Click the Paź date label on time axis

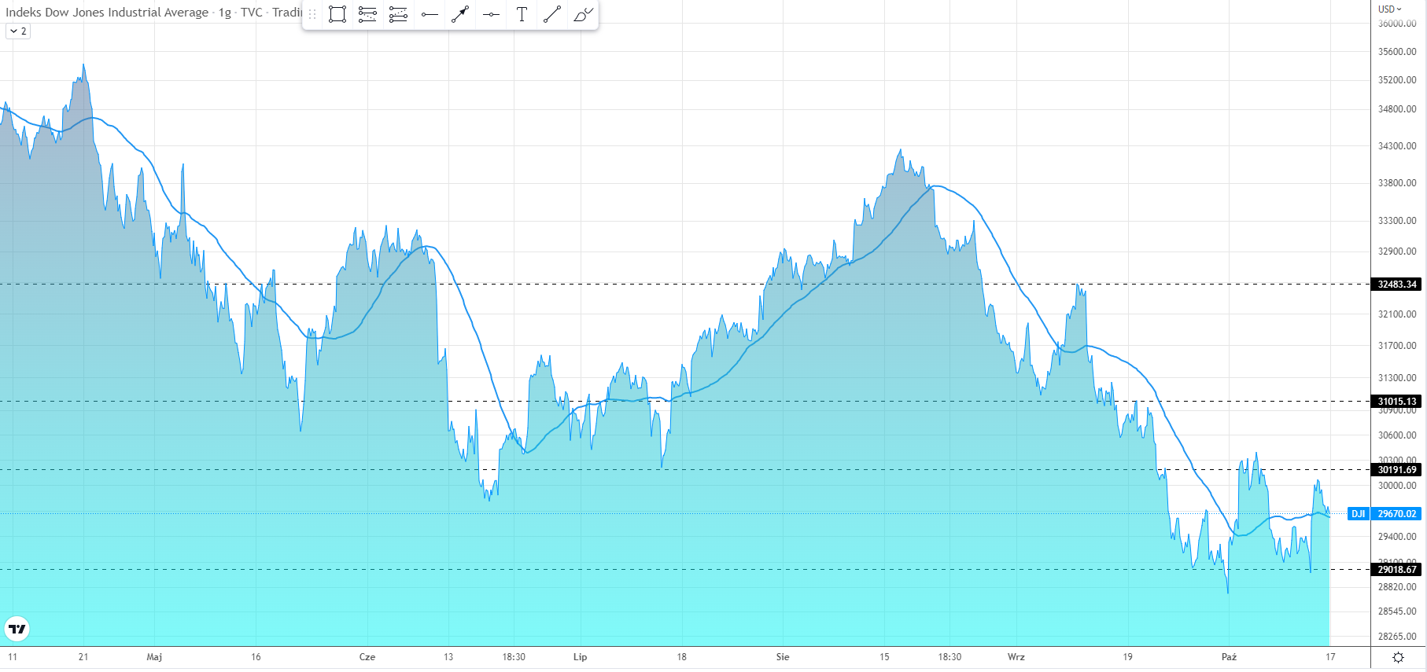pyautogui.click(x=1229, y=657)
